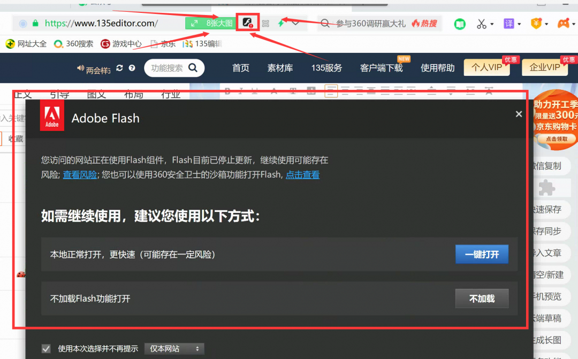Open the 网址大全 bookmark
The width and height of the screenshot is (578, 359).
26,44
